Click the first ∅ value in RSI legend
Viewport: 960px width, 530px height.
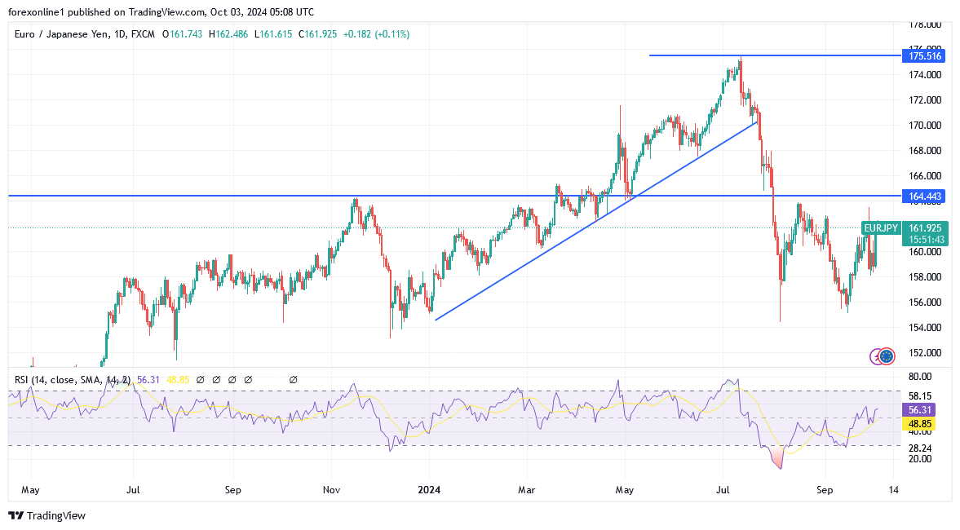pyautogui.click(x=201, y=379)
